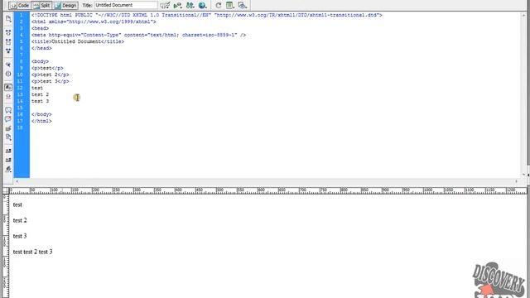
Task: Click first 'test' paragraph in Design view
Action: [17, 204]
